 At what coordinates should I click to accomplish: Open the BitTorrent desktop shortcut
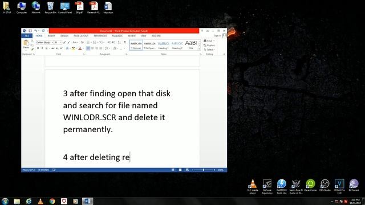tap(354, 186)
